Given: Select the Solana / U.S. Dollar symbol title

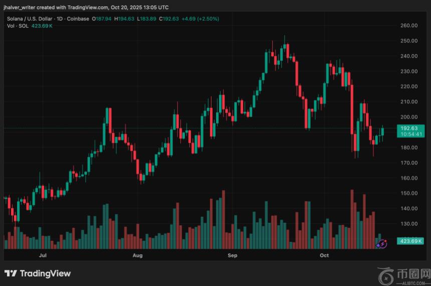Looking at the screenshot, I should pos(31,19).
